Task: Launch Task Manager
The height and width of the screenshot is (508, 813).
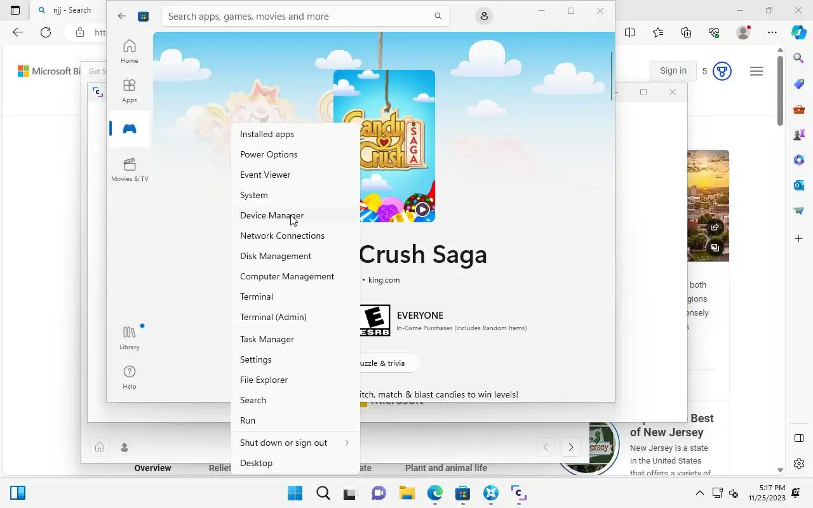Action: pyautogui.click(x=295, y=339)
